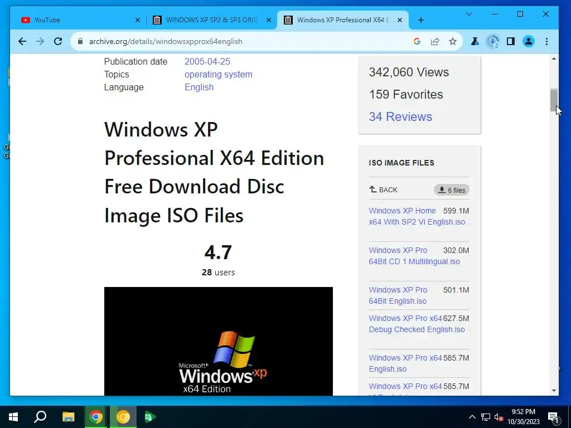Open Chrome three-dot menu
This screenshot has width=571, height=428.
click(x=546, y=41)
